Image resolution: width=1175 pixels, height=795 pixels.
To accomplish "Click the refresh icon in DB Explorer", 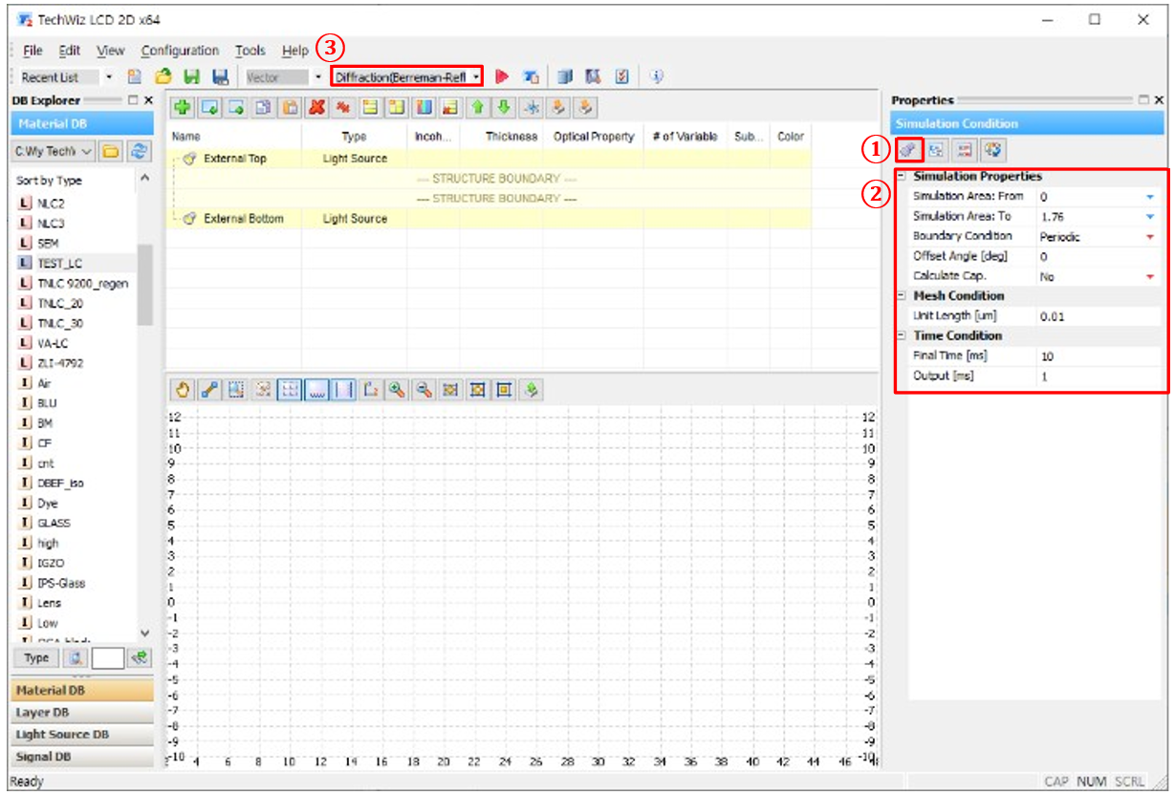I will click(x=140, y=151).
